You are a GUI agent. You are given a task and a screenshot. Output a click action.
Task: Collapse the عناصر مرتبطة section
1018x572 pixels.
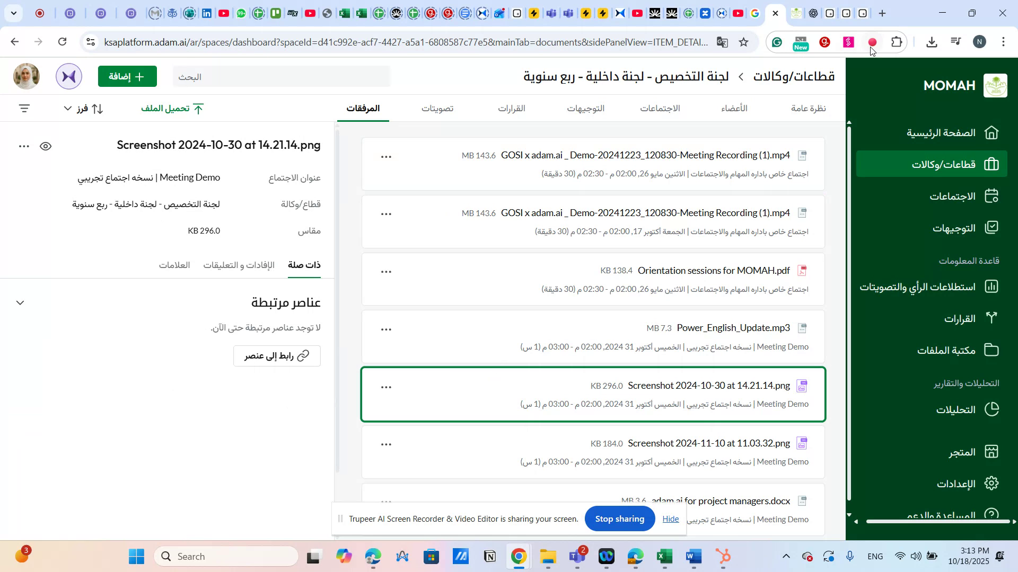pos(20,302)
